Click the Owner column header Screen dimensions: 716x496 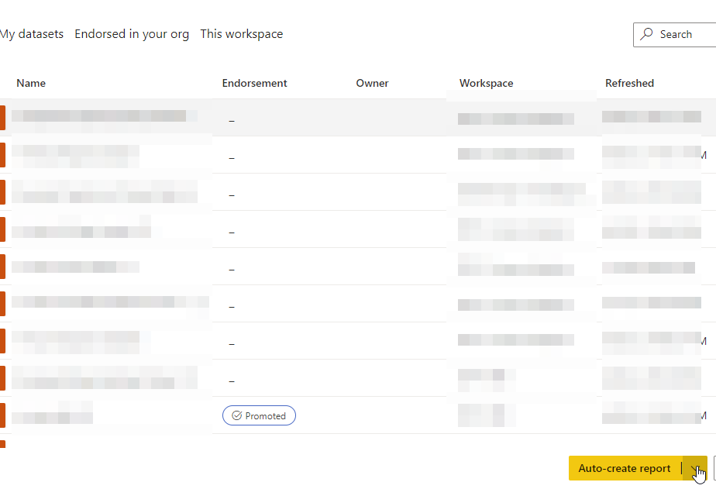372,83
